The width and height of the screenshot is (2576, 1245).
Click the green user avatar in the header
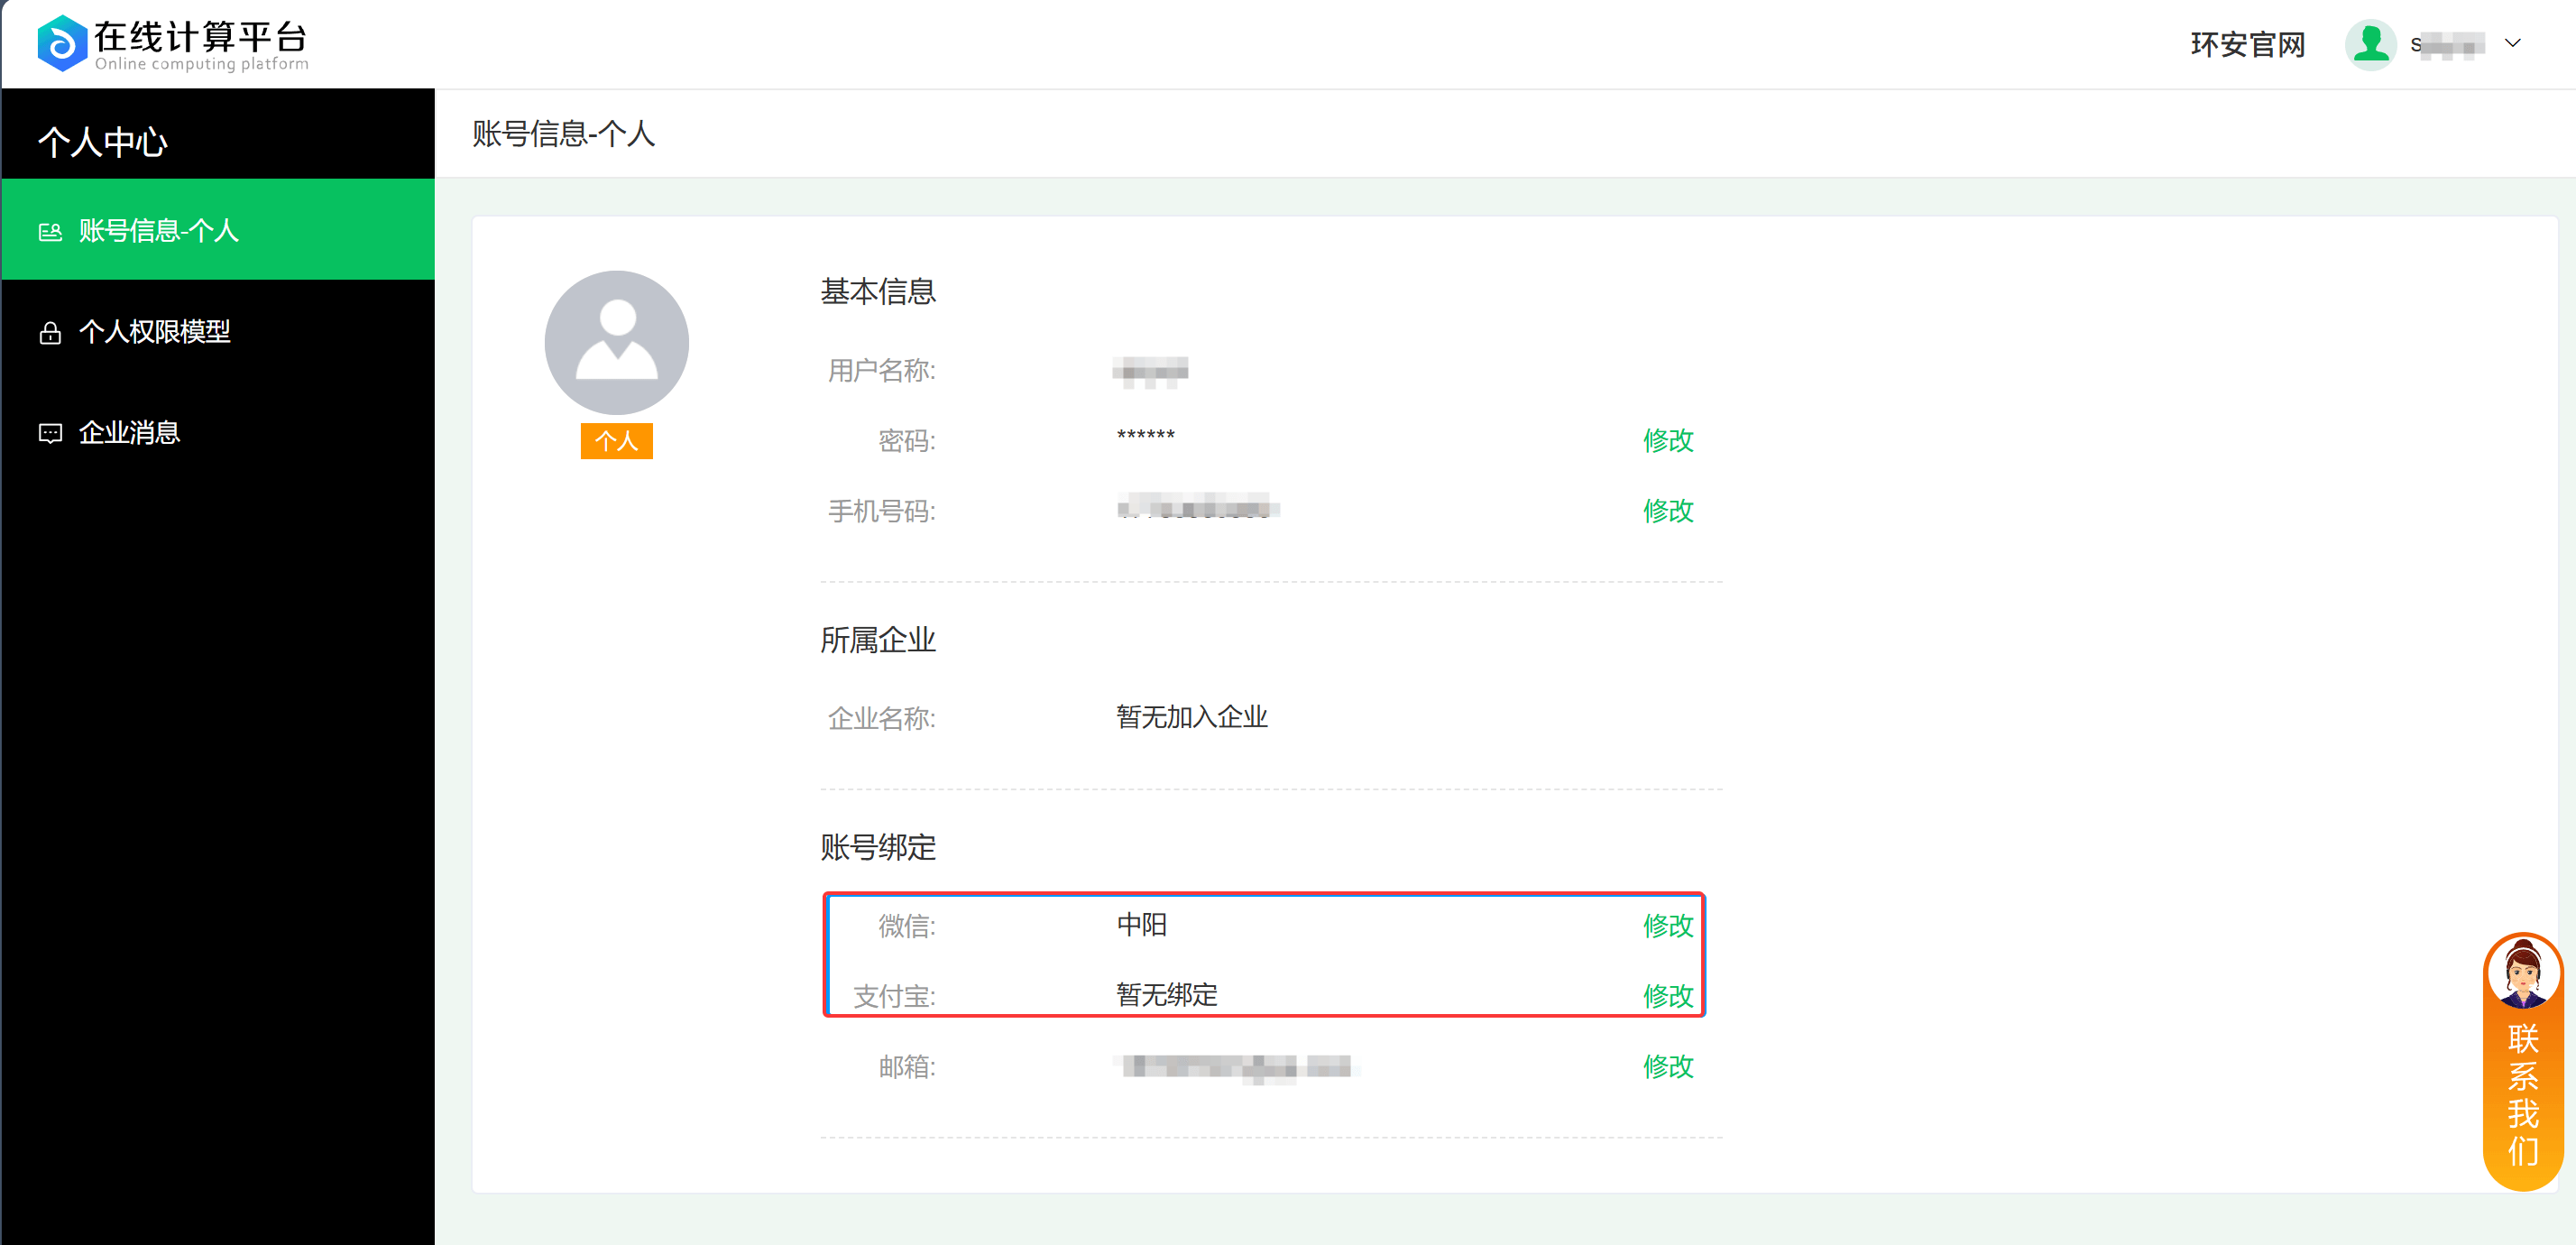point(2371,43)
